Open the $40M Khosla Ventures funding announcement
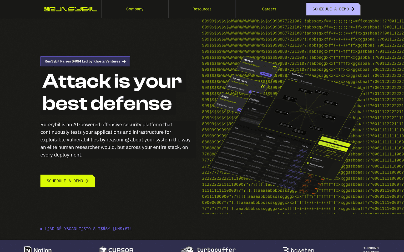404x252 pixels. (x=85, y=61)
